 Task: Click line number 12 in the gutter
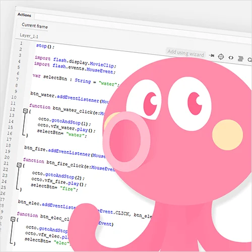tap(13, 109)
